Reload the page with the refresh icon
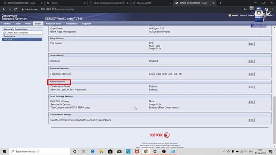This screenshot has width=276, height=155. tap(16, 9)
